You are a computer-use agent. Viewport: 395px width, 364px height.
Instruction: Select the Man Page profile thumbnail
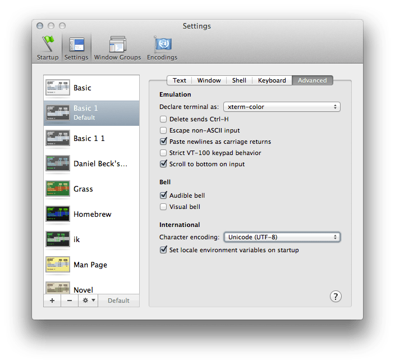58,265
